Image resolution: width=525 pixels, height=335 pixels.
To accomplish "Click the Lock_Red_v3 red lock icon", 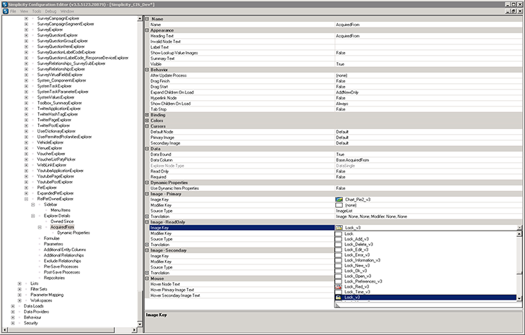I will pyautogui.click(x=339, y=287).
